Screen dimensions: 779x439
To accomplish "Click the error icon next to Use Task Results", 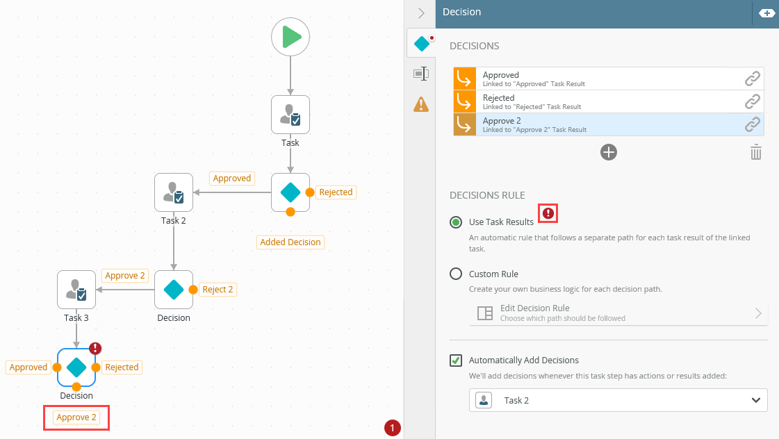I will tap(548, 213).
